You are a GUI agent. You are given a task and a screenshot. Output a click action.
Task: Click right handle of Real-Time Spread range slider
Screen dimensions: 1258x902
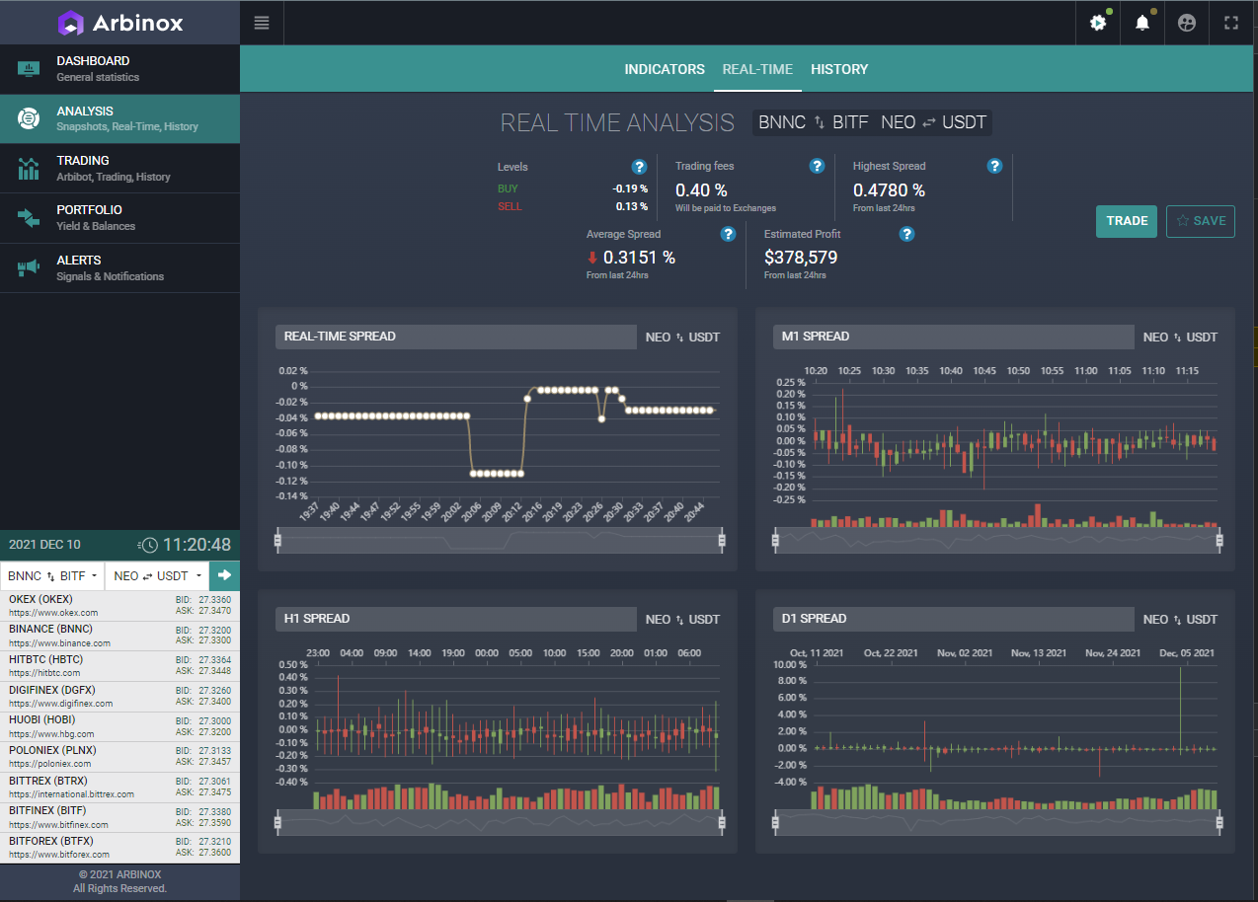coord(722,540)
